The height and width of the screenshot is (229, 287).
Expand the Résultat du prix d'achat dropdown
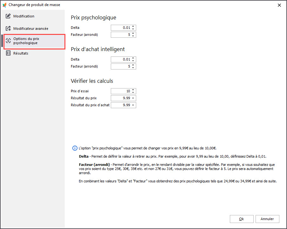tap(133, 105)
